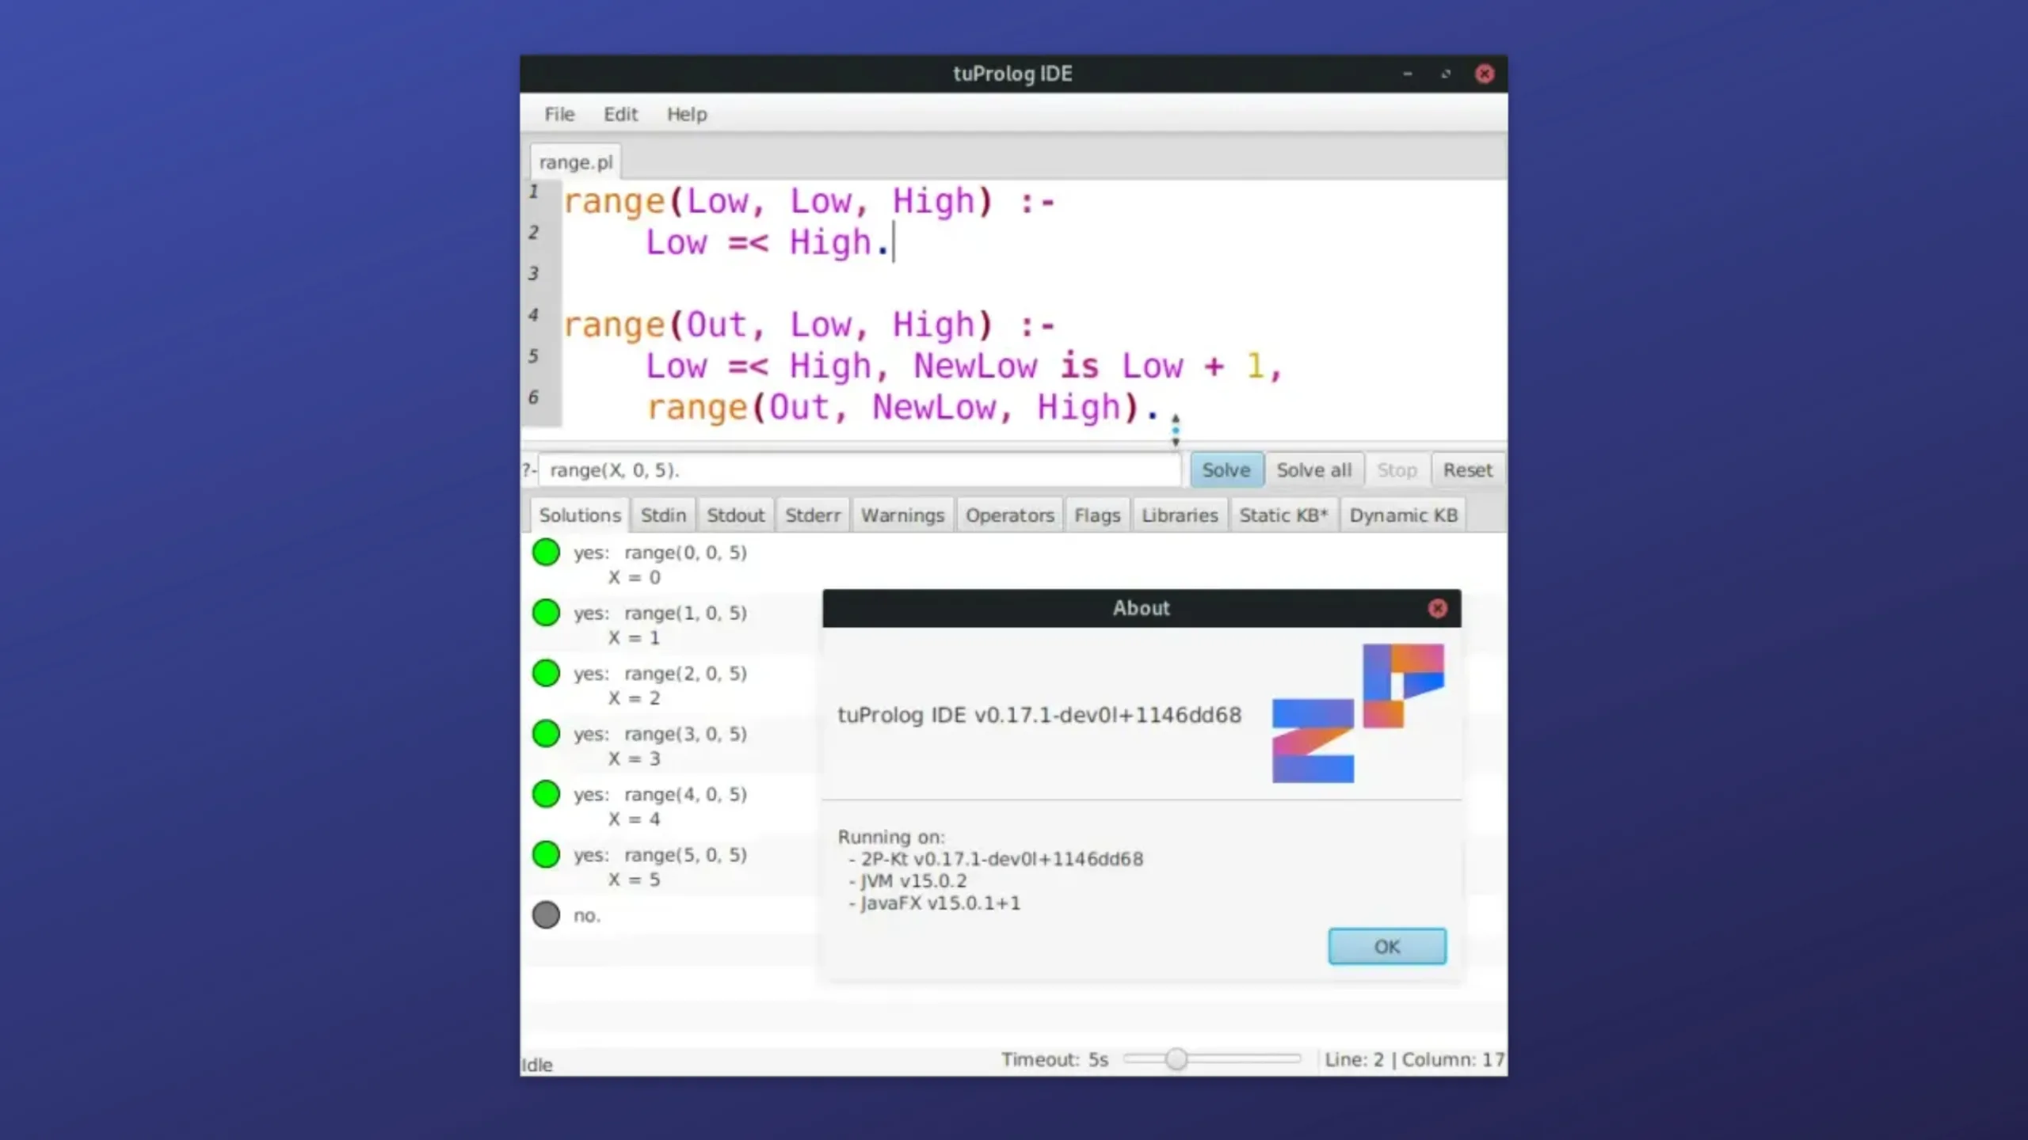Click the Stop button
Image resolution: width=2028 pixels, height=1140 pixels.
1397,470
